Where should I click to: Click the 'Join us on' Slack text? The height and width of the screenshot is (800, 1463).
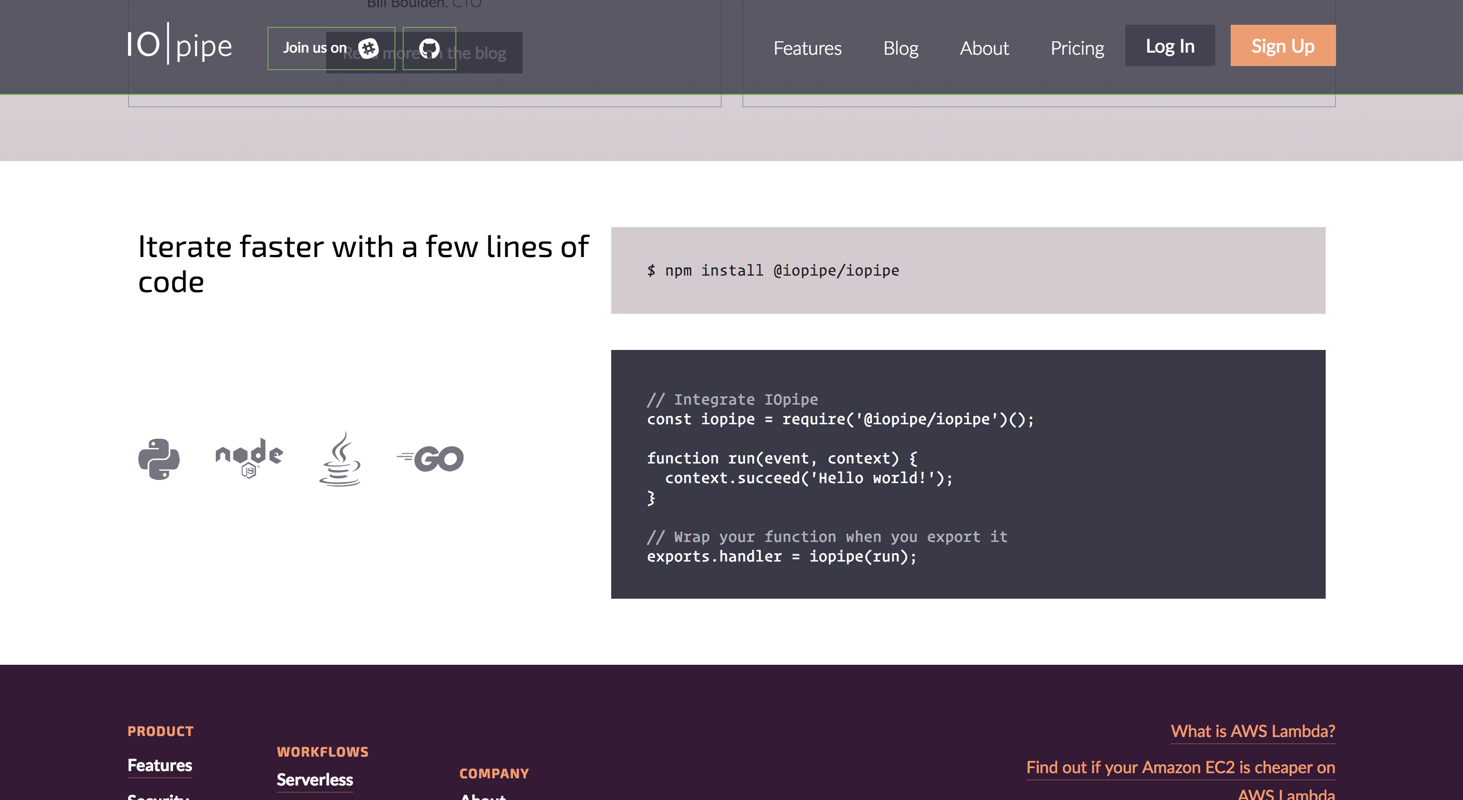click(x=314, y=49)
